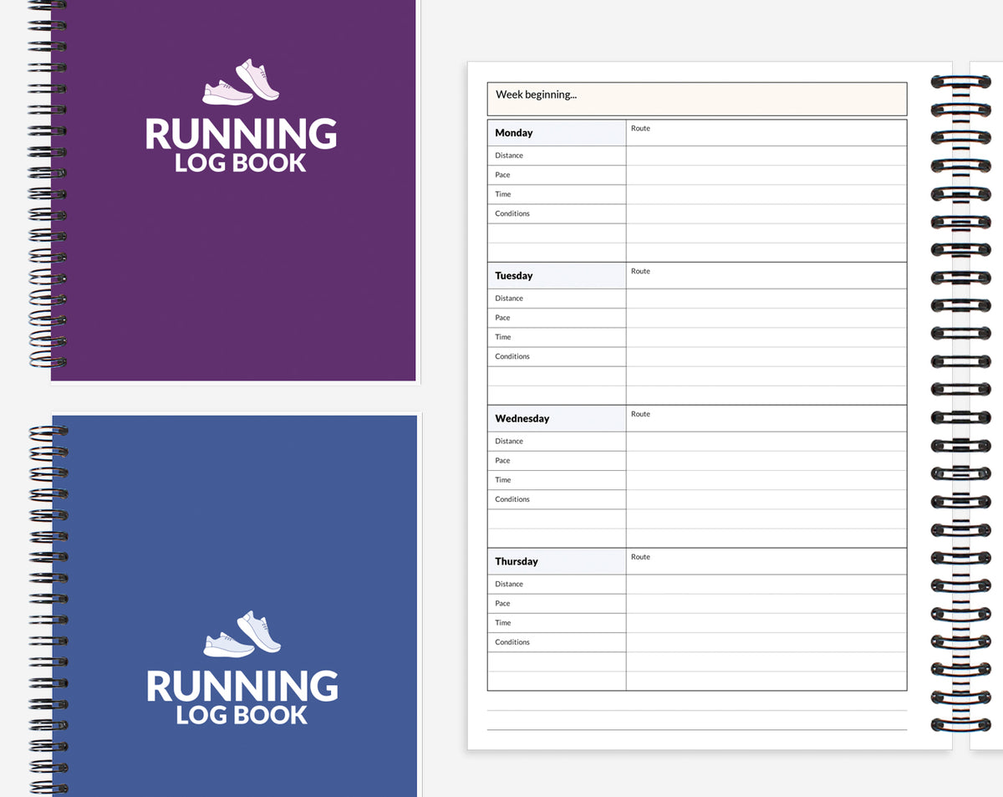Viewport: 1003px width, 797px height.
Task: Click the Conditions row under Thursday
Action: [556, 641]
